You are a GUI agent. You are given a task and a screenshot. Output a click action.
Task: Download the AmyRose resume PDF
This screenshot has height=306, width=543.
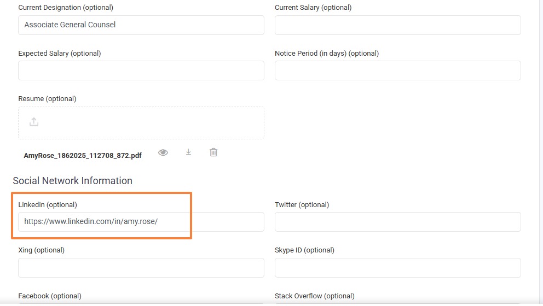click(x=188, y=152)
